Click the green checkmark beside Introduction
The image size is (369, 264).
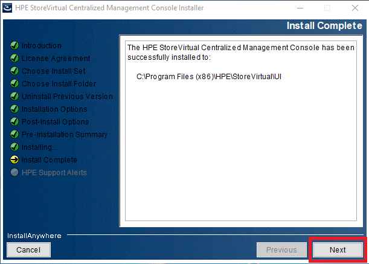(x=14, y=45)
